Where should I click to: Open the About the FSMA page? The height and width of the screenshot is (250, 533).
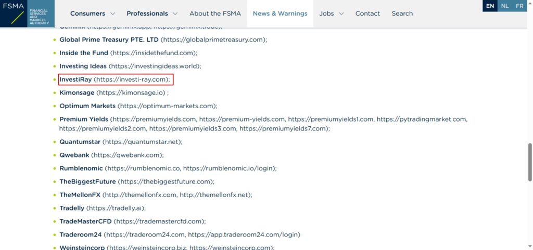[215, 14]
